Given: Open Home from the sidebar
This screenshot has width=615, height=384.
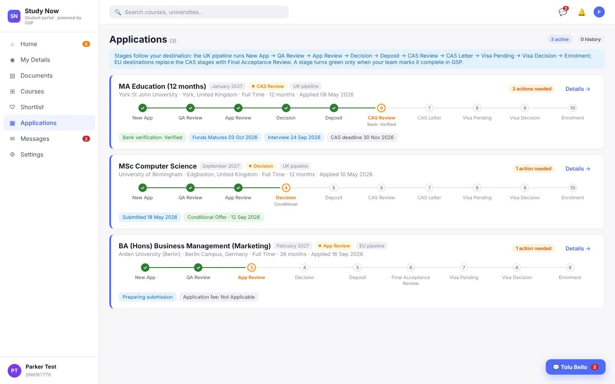Looking at the screenshot, I should click(49, 44).
